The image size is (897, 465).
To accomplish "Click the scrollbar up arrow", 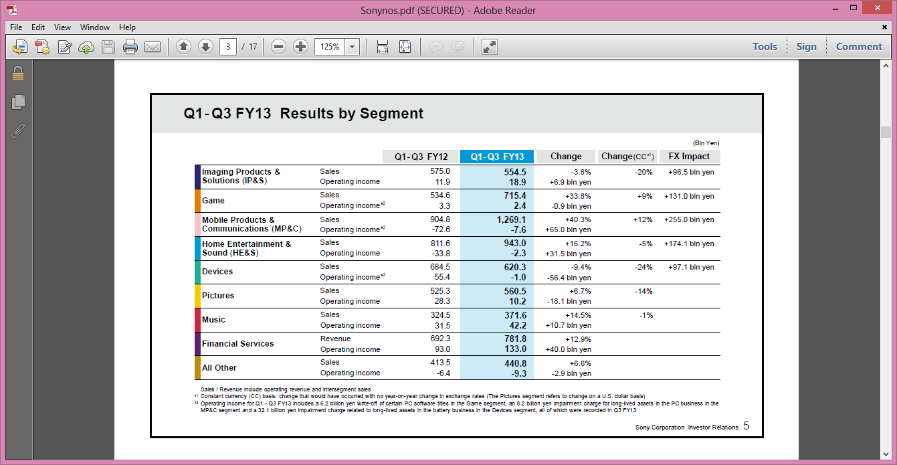I will click(x=886, y=65).
